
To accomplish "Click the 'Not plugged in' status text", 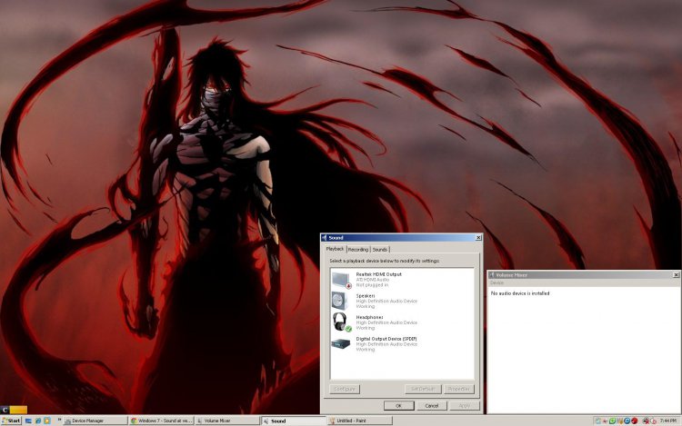I will click(x=372, y=285).
